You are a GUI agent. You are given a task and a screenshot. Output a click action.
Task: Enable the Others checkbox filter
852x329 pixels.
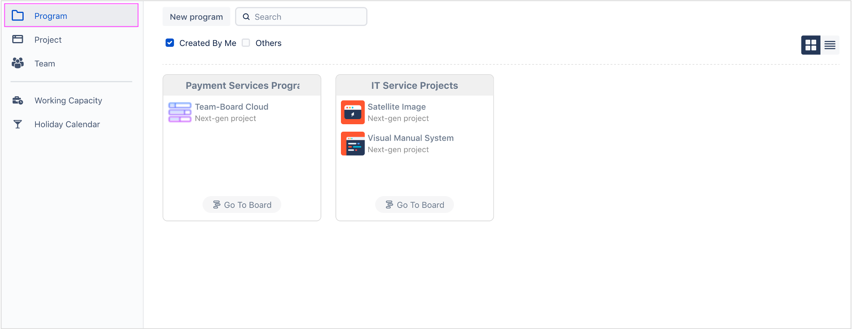[246, 43]
